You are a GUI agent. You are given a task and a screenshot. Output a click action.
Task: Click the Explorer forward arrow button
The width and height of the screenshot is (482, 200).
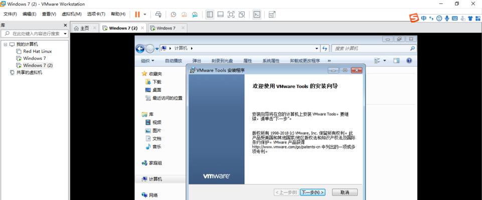[x=149, y=48]
